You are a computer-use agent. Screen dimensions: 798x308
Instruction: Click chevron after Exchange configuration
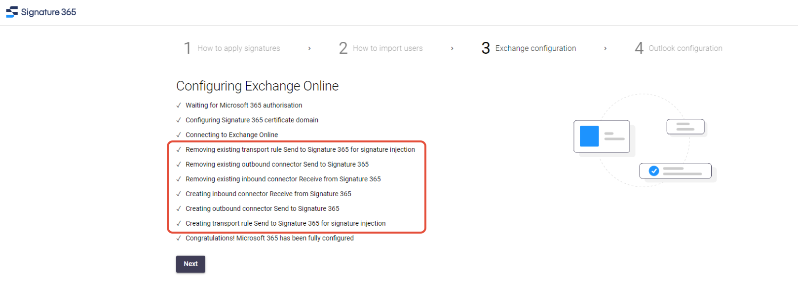tap(606, 48)
